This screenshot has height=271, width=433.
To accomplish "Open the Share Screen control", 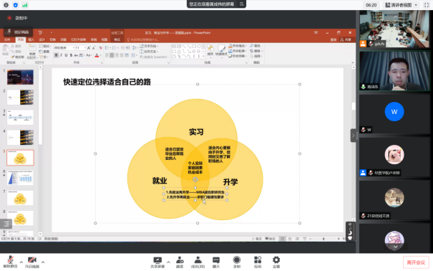I will [x=157, y=262].
